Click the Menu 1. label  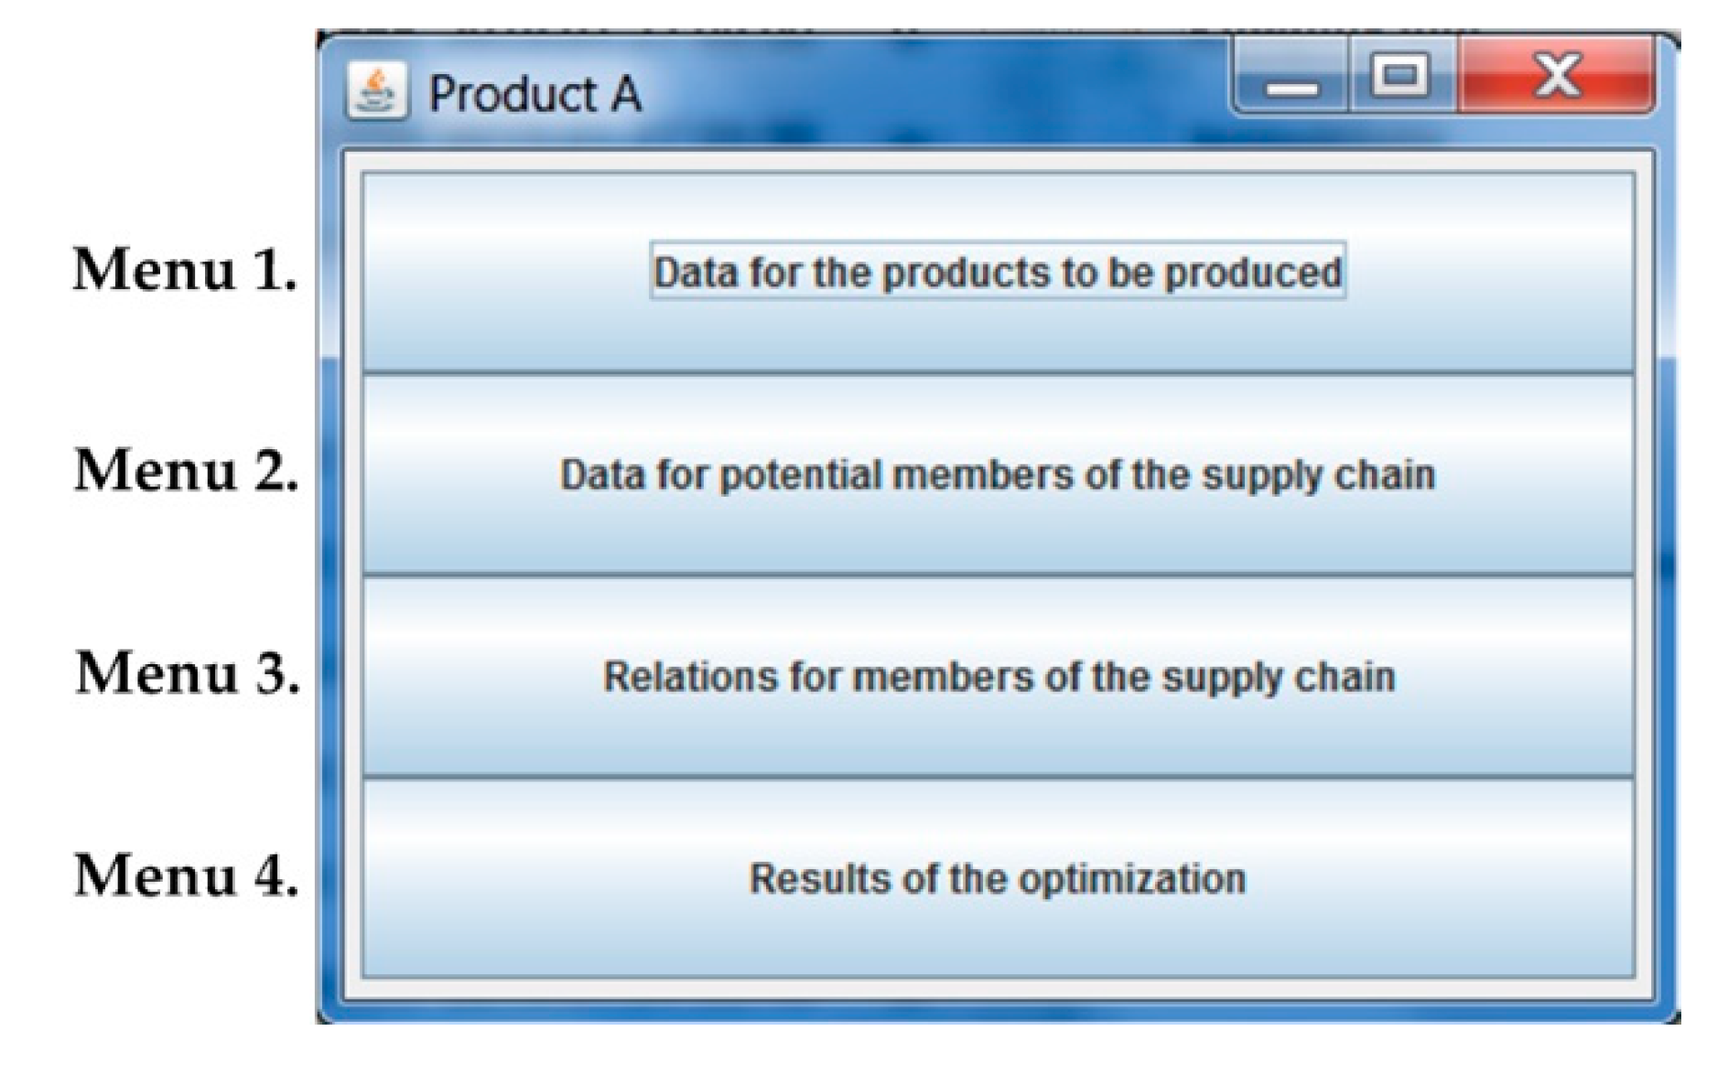coord(186,271)
